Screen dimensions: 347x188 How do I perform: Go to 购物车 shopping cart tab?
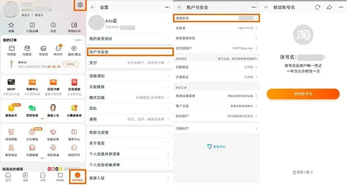[x=60, y=177]
